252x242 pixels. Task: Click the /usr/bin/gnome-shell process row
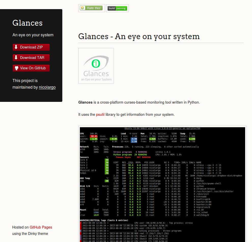[167, 184]
